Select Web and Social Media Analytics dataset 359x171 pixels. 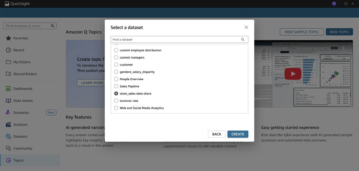coord(116,108)
